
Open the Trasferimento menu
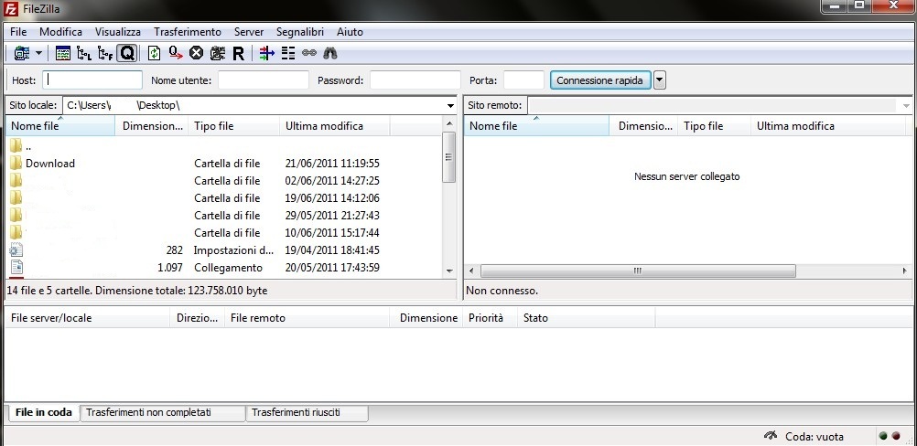tap(187, 32)
